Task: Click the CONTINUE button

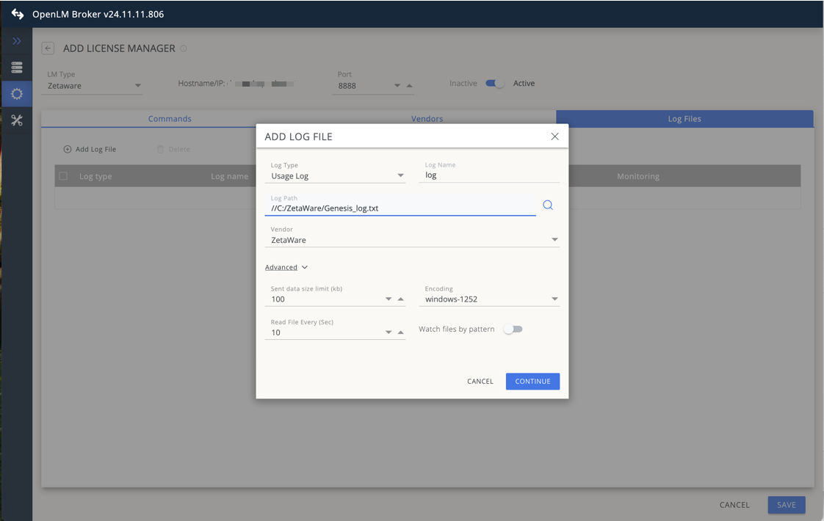Action: (x=532, y=381)
